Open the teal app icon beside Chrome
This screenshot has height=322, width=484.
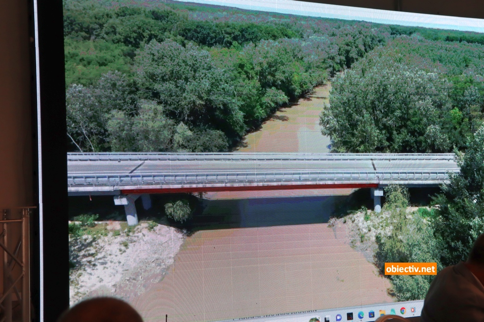coord(393,312)
